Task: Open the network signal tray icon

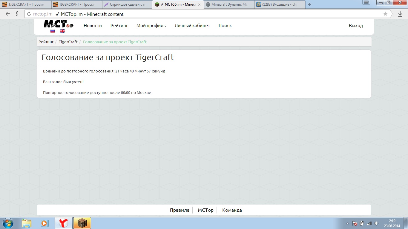Action: 369,223
